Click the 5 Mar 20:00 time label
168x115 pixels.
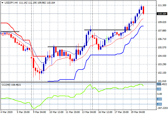(23, 112)
